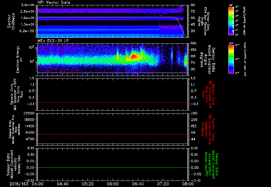Click the NF color bar

pyautogui.click(x=231, y=21)
